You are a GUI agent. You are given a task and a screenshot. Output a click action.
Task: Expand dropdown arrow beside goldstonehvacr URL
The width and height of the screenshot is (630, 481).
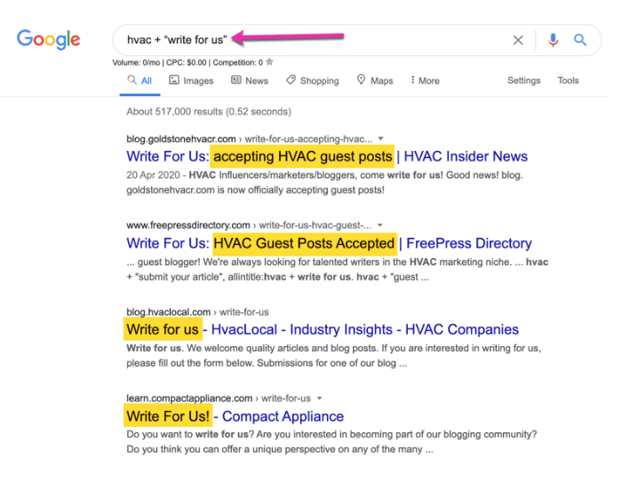click(x=380, y=138)
